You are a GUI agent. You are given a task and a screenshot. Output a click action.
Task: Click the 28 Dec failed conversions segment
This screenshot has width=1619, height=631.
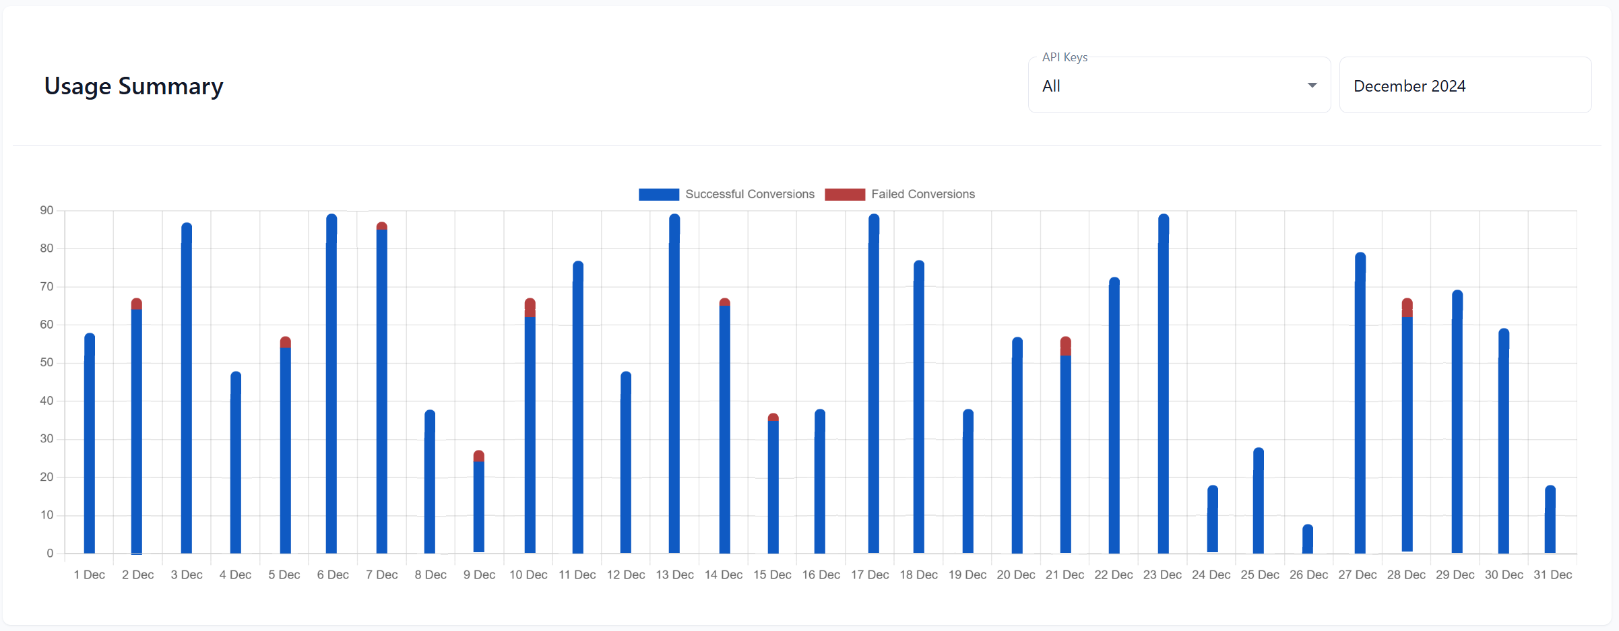pos(1407,308)
